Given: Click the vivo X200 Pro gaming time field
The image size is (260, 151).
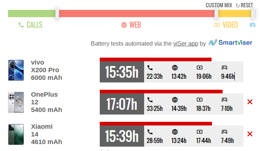Looking at the screenshot, I should (x=228, y=77).
